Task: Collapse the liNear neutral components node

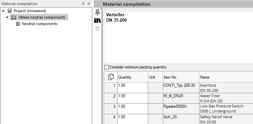Action: [x=7, y=17]
